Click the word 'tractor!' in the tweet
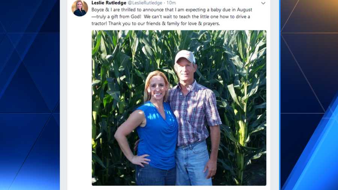Image resolution: width=338 pixels, height=190 pixels. (x=99, y=24)
